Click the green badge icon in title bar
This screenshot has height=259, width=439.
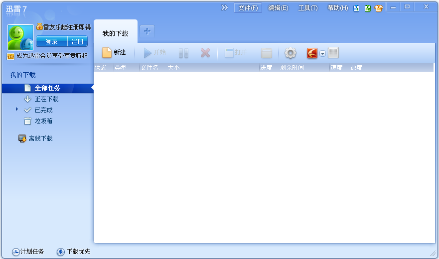coord(368,8)
